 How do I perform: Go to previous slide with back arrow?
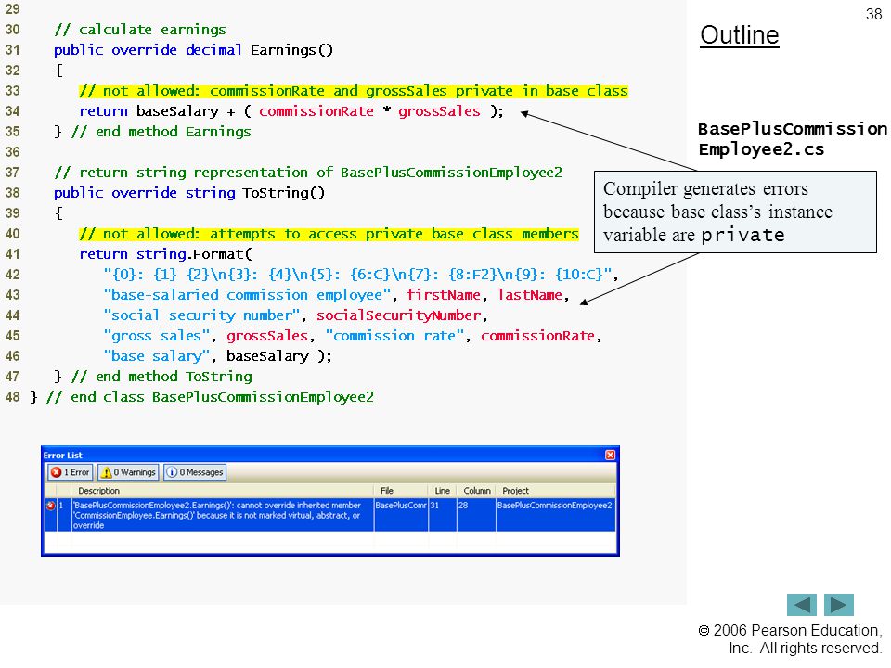tap(801, 604)
